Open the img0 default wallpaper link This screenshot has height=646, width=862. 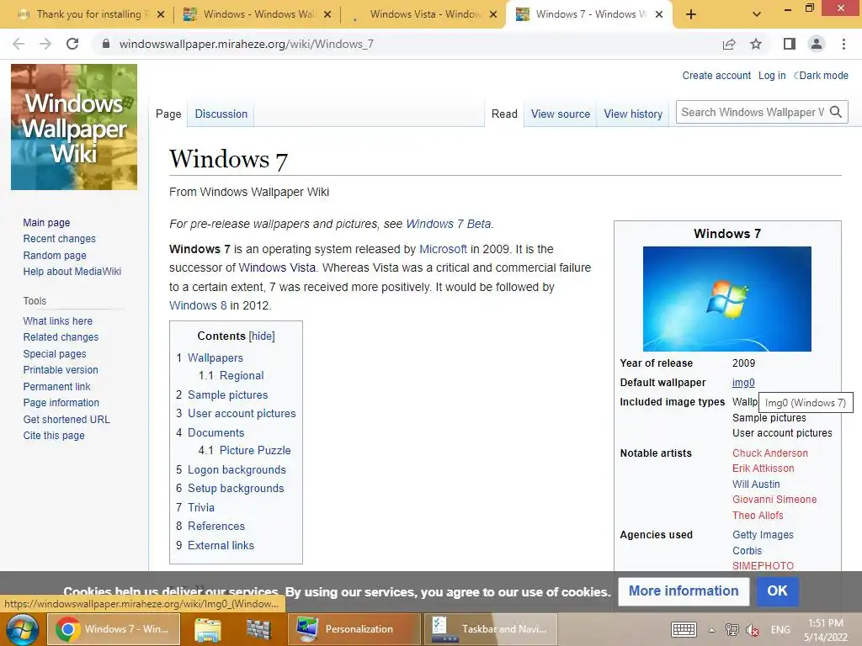coord(743,383)
